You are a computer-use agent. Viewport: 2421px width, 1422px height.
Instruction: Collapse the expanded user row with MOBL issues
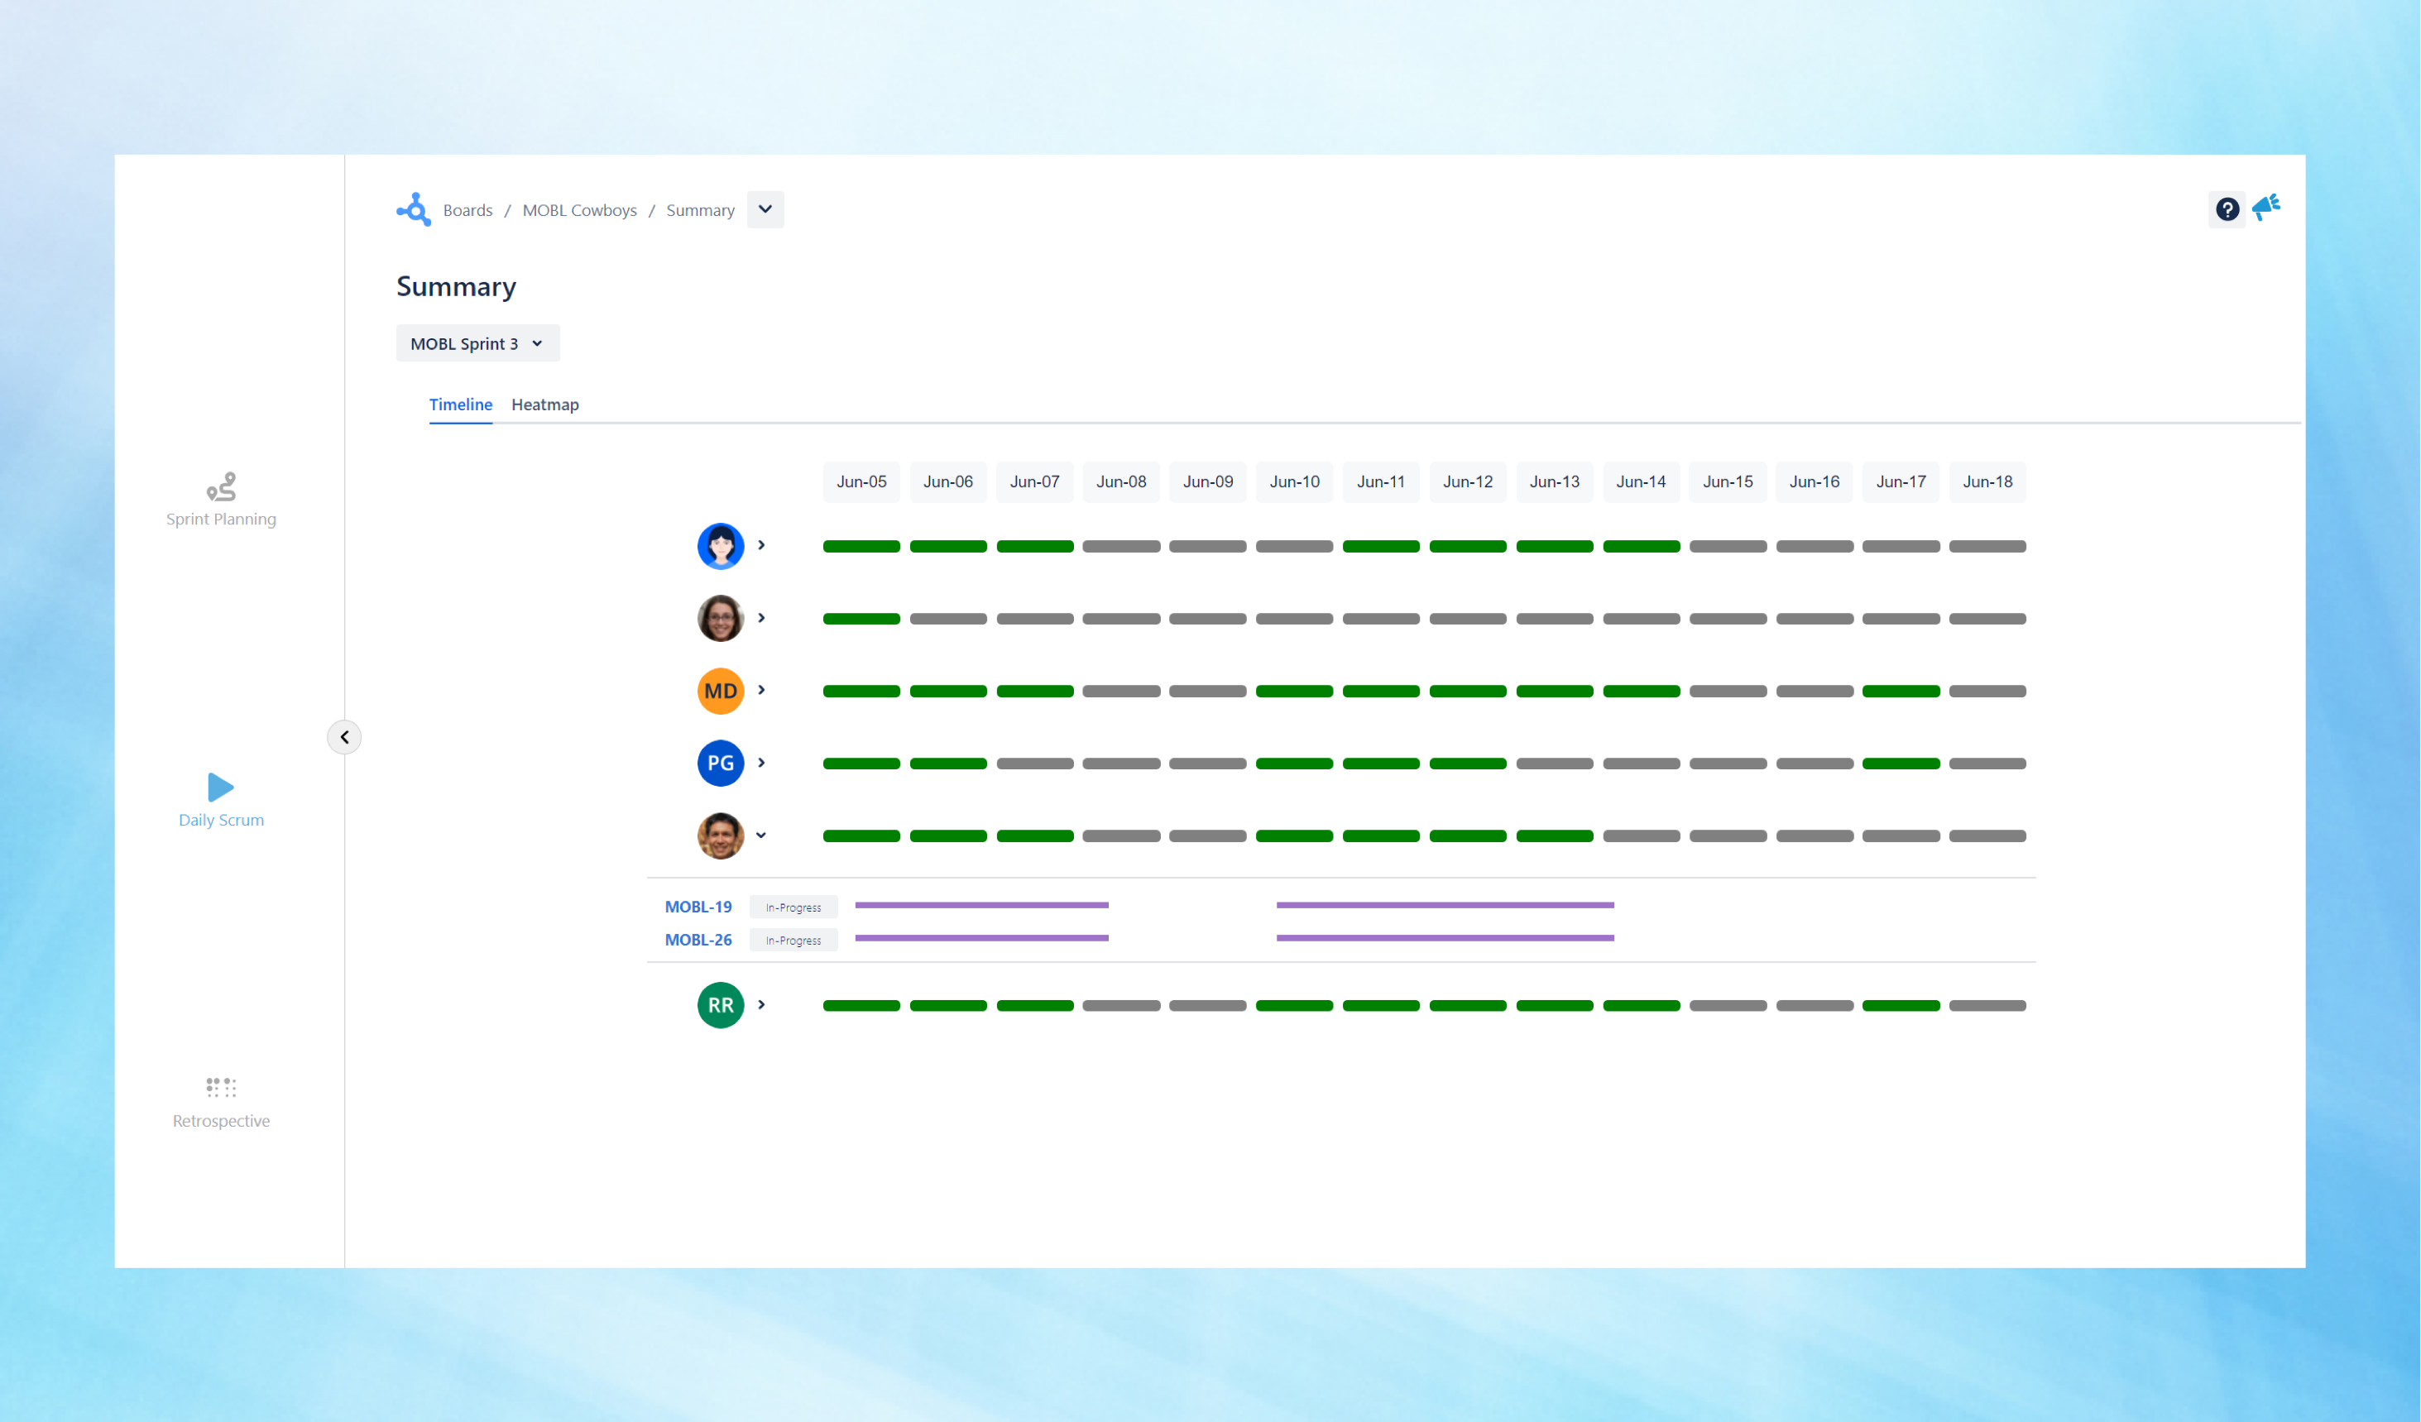[x=761, y=835]
